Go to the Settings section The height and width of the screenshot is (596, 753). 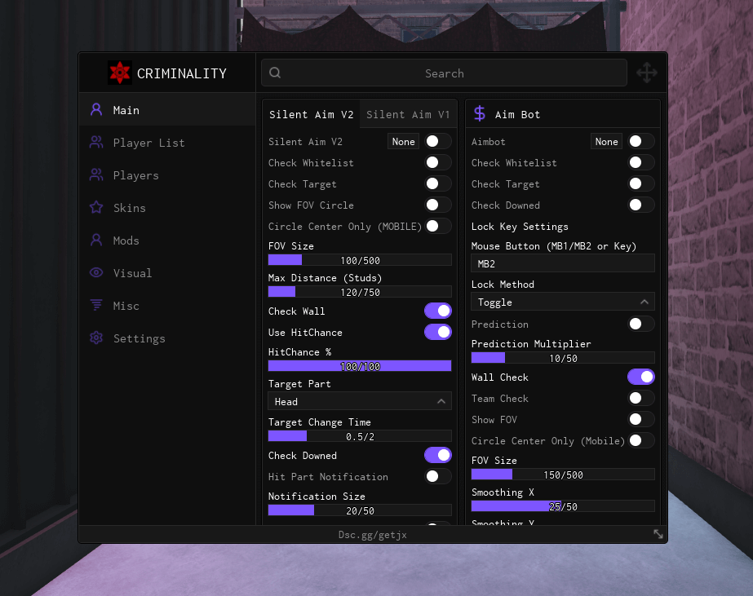[x=167, y=338]
